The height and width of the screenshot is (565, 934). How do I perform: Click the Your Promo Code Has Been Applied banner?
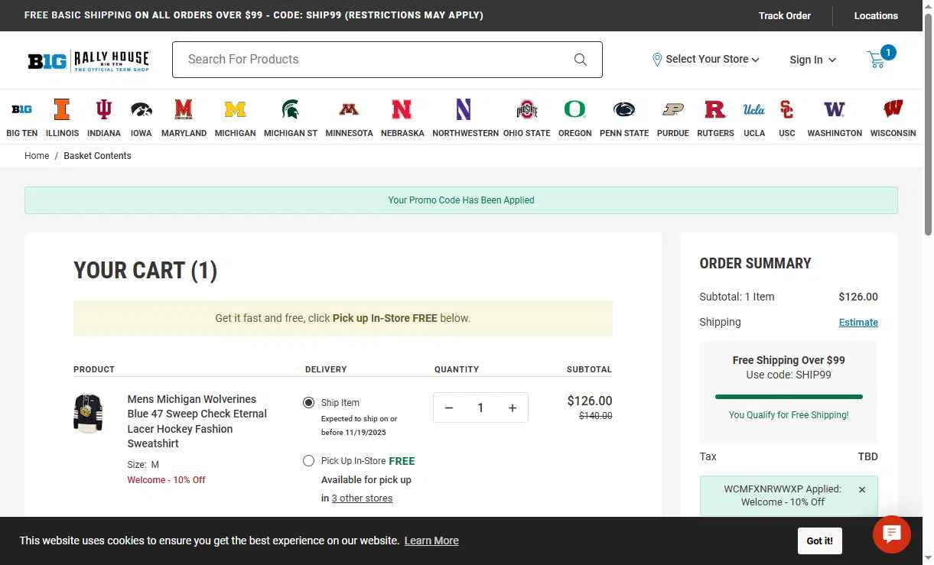(461, 200)
